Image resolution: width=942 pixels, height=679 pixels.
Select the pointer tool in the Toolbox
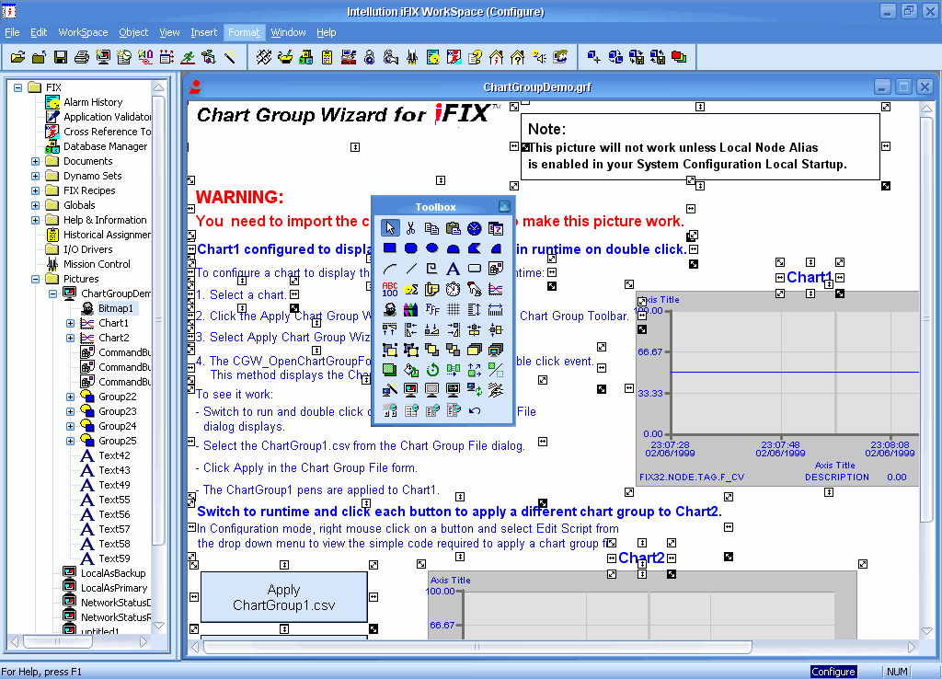pos(390,228)
